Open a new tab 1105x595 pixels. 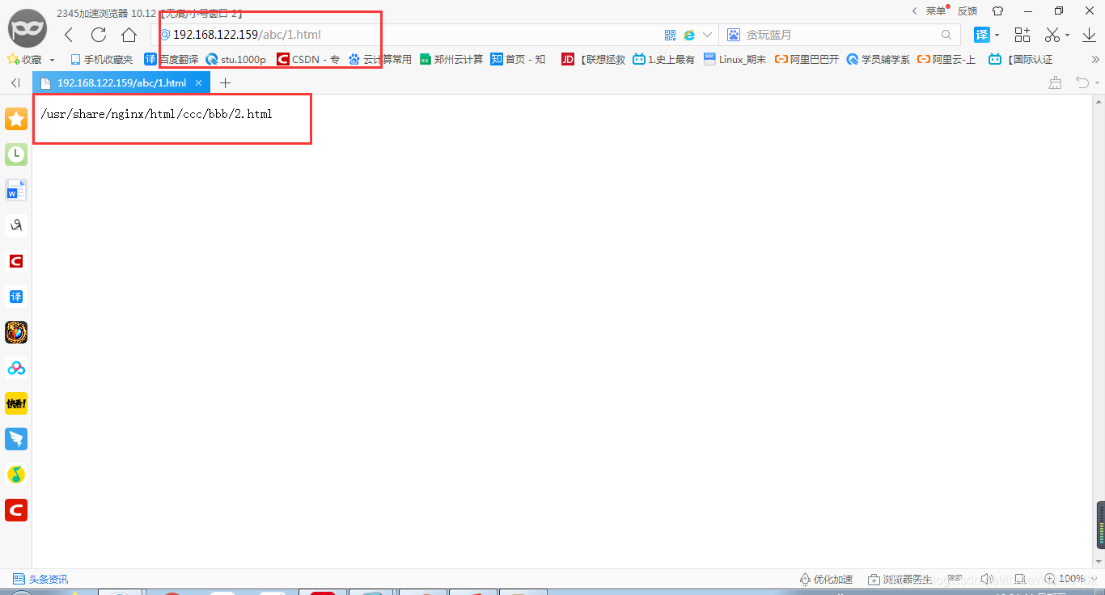(x=225, y=82)
